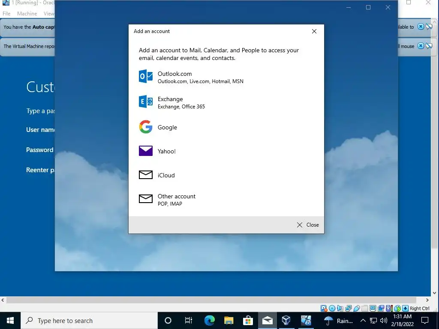439x329 pixels.
Task: Switch to VirtualBox Manager on taskbar
Action: (286, 320)
